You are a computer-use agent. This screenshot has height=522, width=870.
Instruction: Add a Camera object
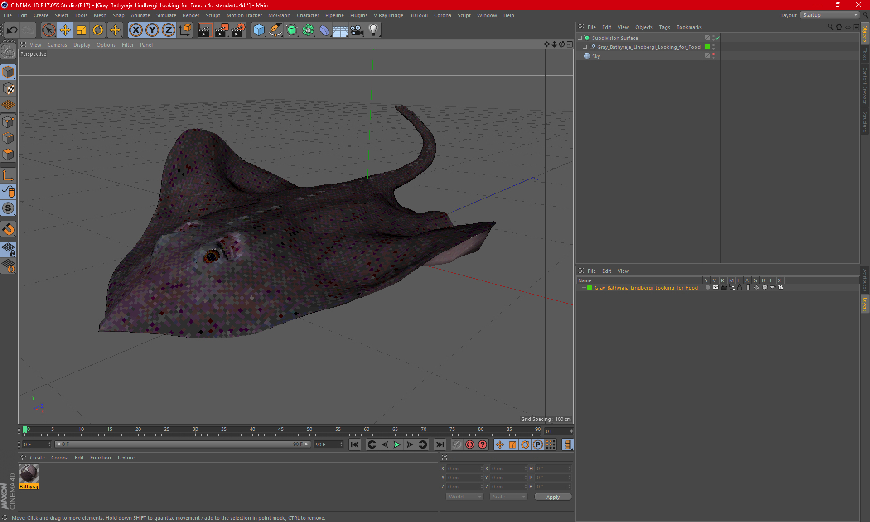tap(357, 30)
